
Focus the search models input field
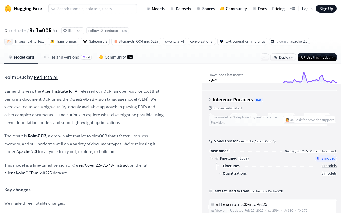[93, 9]
